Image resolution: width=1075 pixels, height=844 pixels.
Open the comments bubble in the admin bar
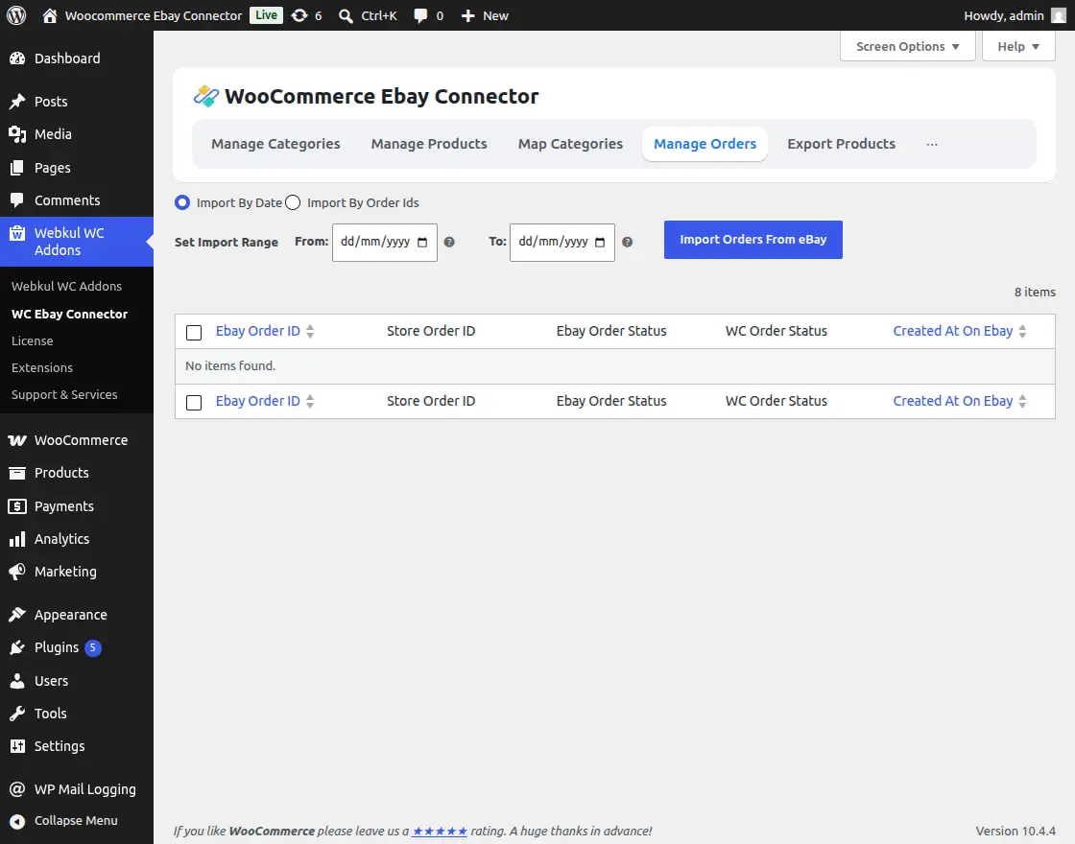(x=420, y=15)
